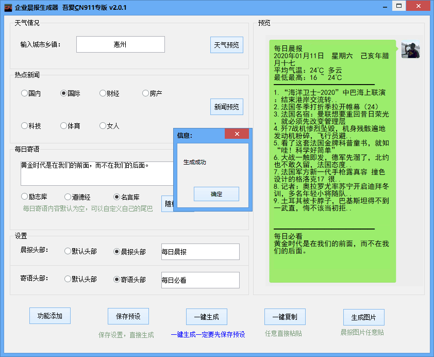Click the 新闻预览 button
Image resolution: width=434 pixels, height=357 pixels.
pos(227,107)
